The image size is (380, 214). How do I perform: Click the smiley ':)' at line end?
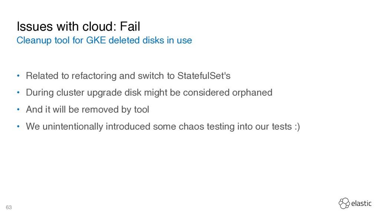coord(297,127)
